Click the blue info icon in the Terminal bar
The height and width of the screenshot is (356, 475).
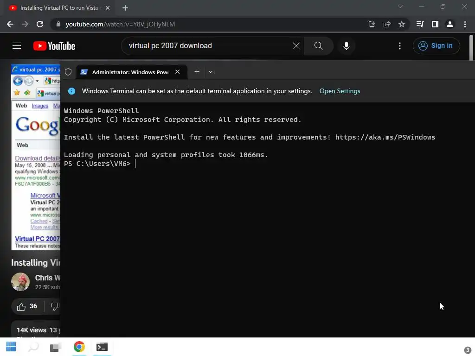coord(71,91)
